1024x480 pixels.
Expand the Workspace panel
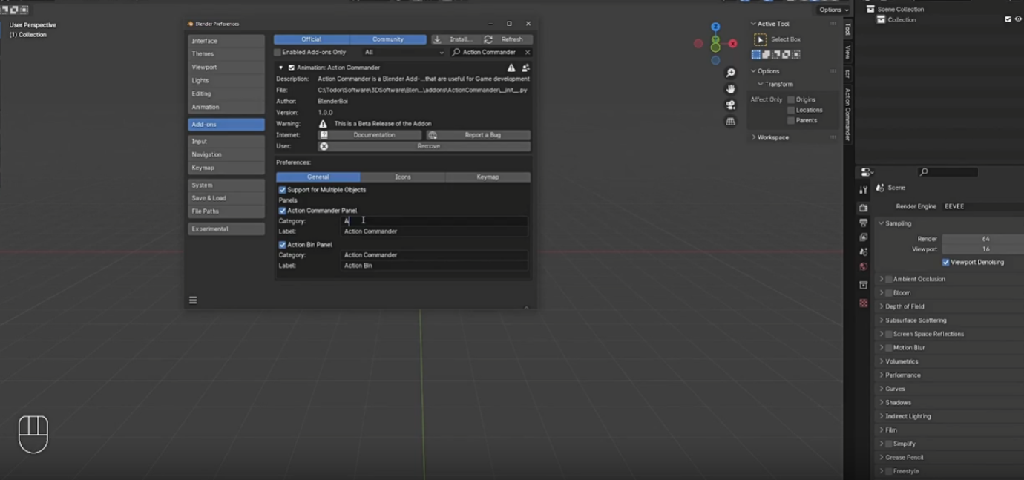[x=754, y=137]
